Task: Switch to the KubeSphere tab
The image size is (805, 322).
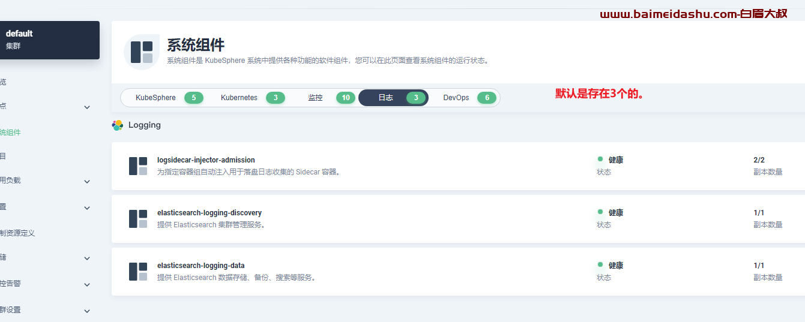Action: (x=163, y=98)
